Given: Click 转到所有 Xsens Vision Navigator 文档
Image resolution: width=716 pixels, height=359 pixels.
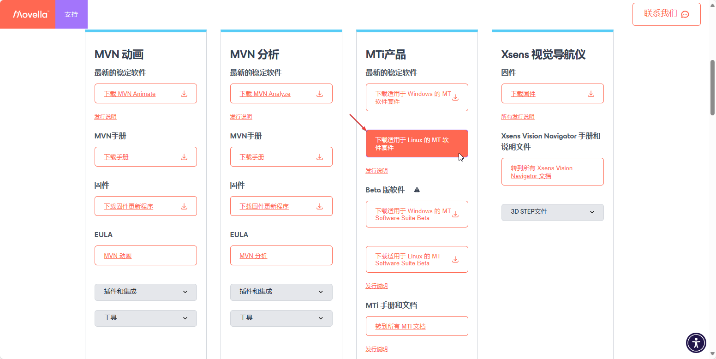Looking at the screenshot, I should coord(553,172).
